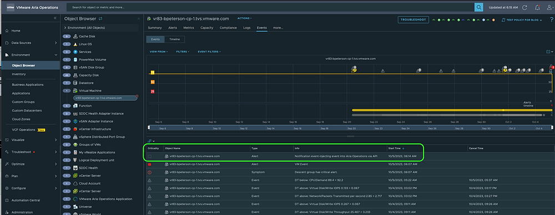Select the vSAN Disk Group icon

(x=75, y=68)
